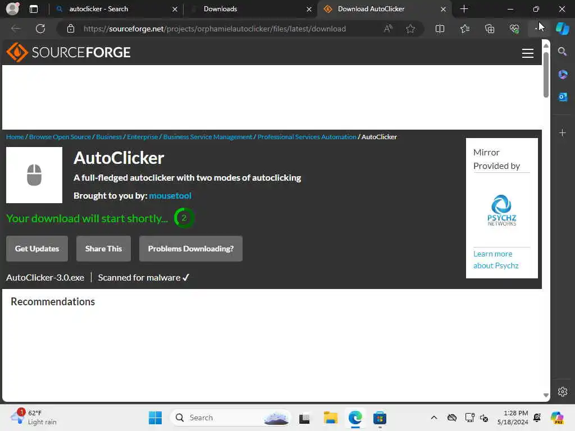The height and width of the screenshot is (431, 575).
Task: Click the Problems Downloading? button
Action: 191,249
